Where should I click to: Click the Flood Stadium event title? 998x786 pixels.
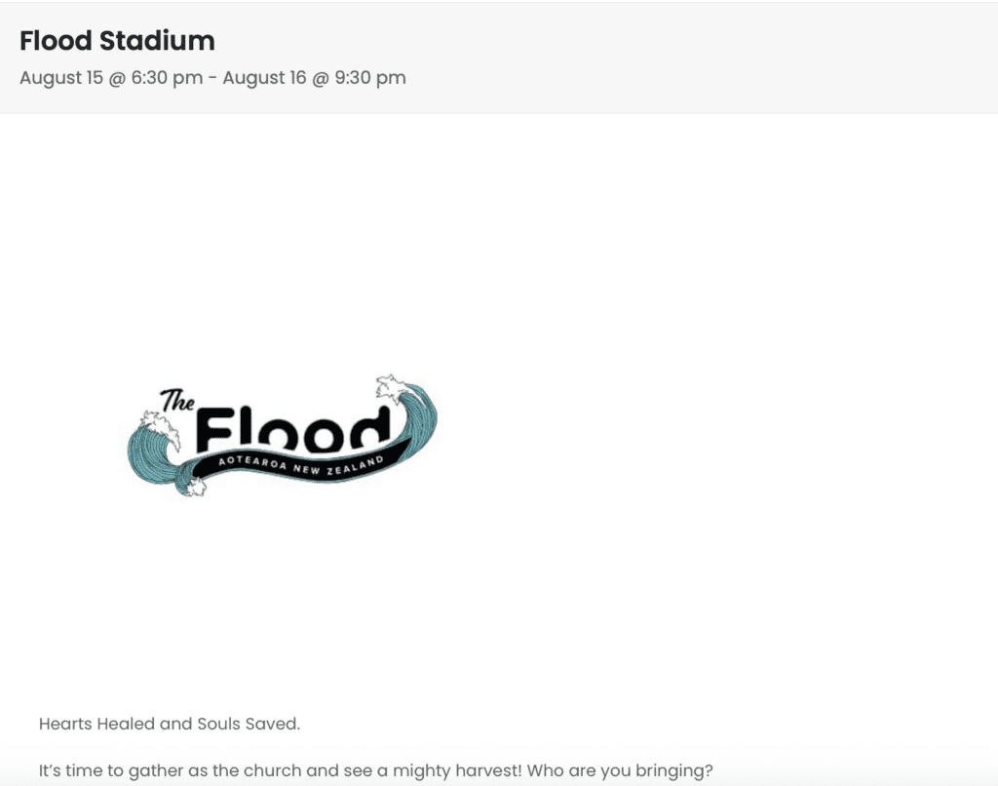(x=117, y=41)
